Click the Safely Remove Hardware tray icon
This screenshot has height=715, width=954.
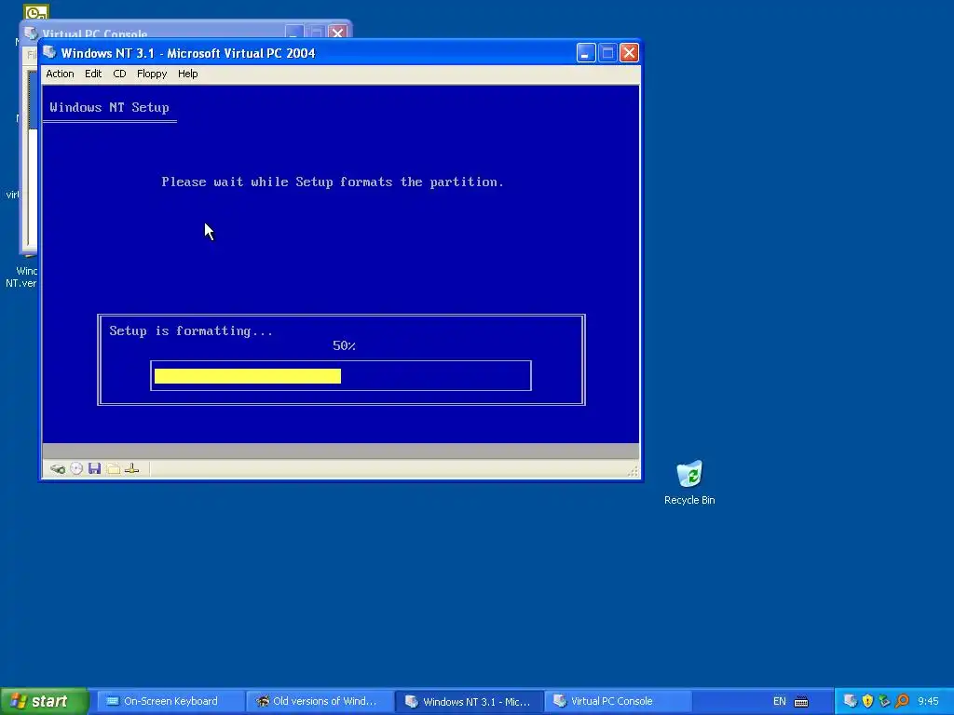point(885,701)
